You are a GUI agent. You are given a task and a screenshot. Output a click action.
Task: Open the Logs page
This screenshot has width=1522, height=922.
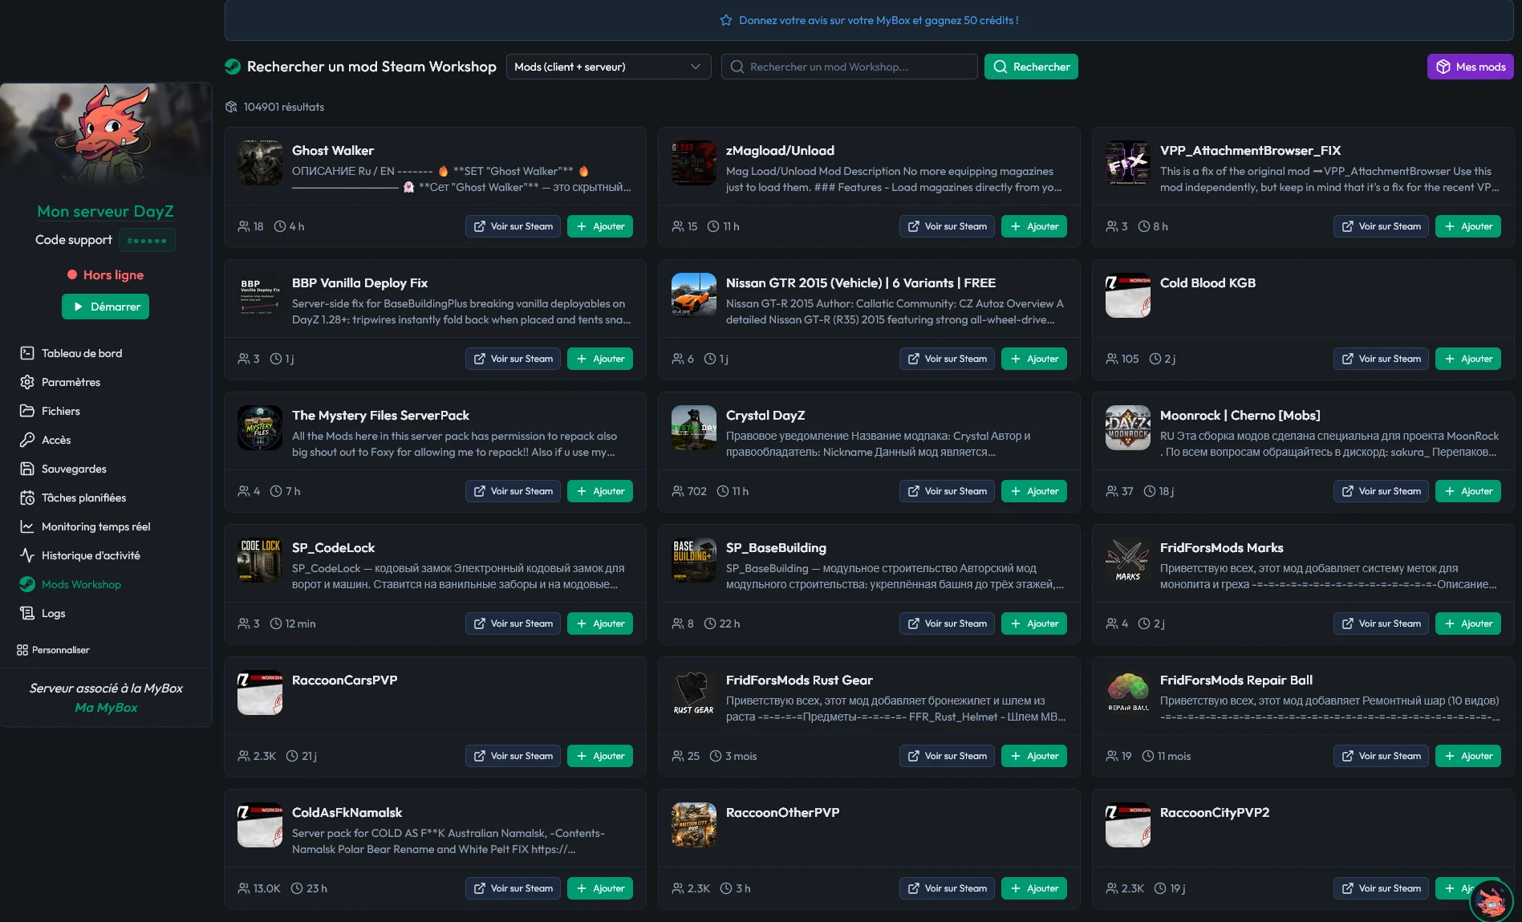click(x=54, y=613)
